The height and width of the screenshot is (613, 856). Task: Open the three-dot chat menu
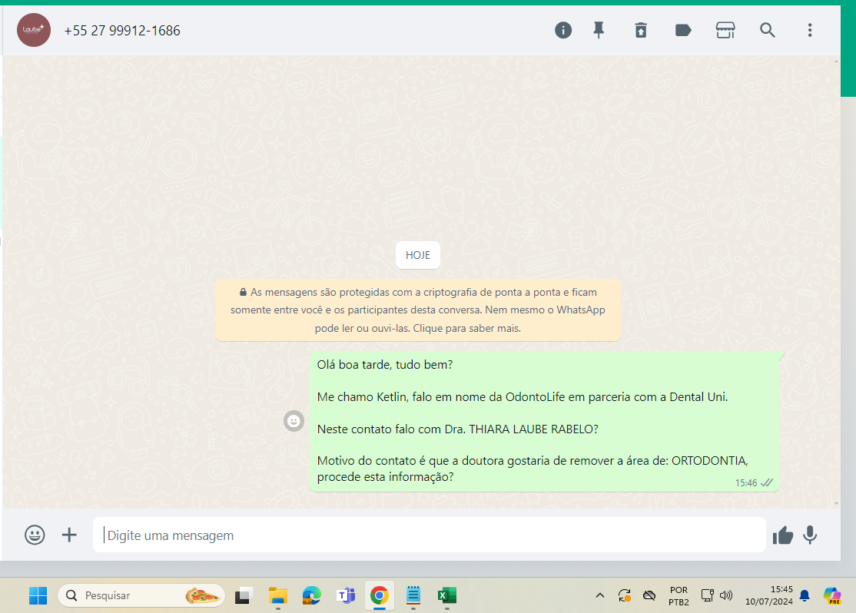[x=809, y=30]
